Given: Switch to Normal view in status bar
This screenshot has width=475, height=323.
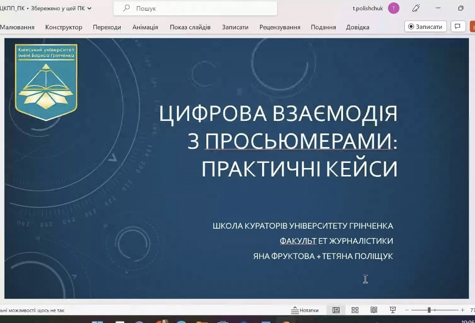Looking at the screenshot, I should click(335, 309).
